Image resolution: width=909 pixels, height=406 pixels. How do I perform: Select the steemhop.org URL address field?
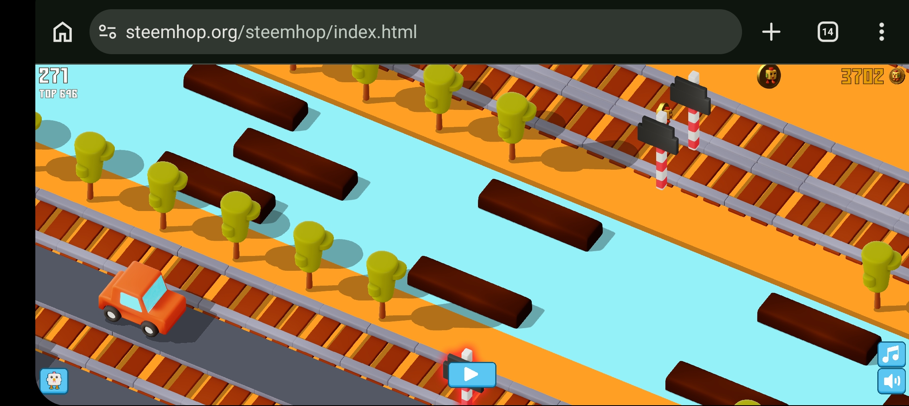[x=415, y=32]
